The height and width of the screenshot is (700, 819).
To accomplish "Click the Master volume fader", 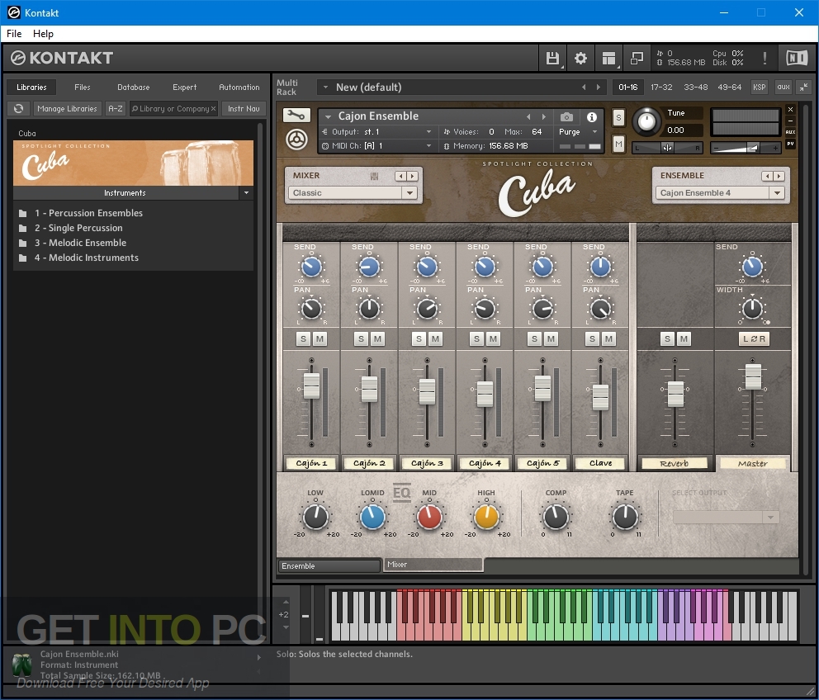I will pos(753,377).
